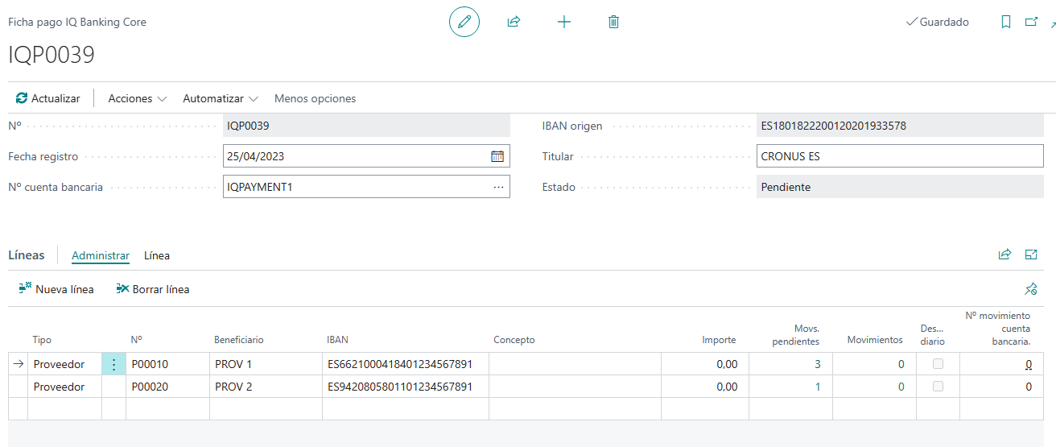Click the trash delete icon

point(613,23)
